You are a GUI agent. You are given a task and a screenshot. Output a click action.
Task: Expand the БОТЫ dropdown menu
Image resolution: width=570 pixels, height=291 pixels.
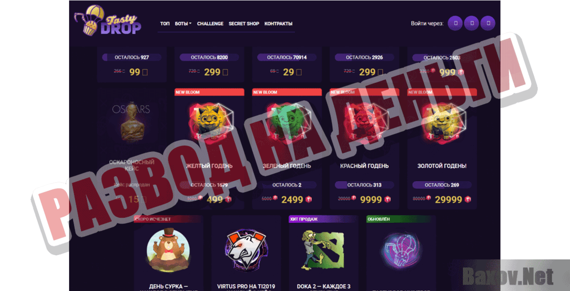click(x=183, y=24)
